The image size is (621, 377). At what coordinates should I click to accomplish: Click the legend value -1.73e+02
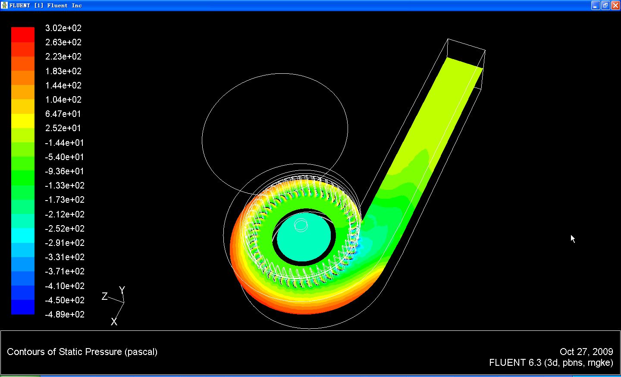(x=65, y=200)
